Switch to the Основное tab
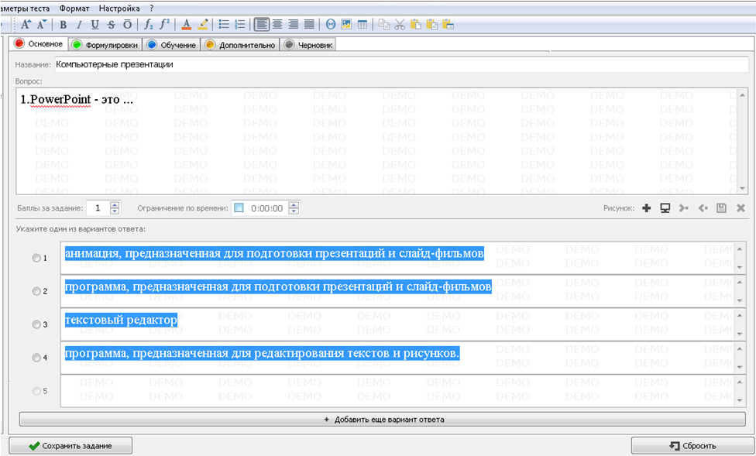756x456 pixels. 39,44
